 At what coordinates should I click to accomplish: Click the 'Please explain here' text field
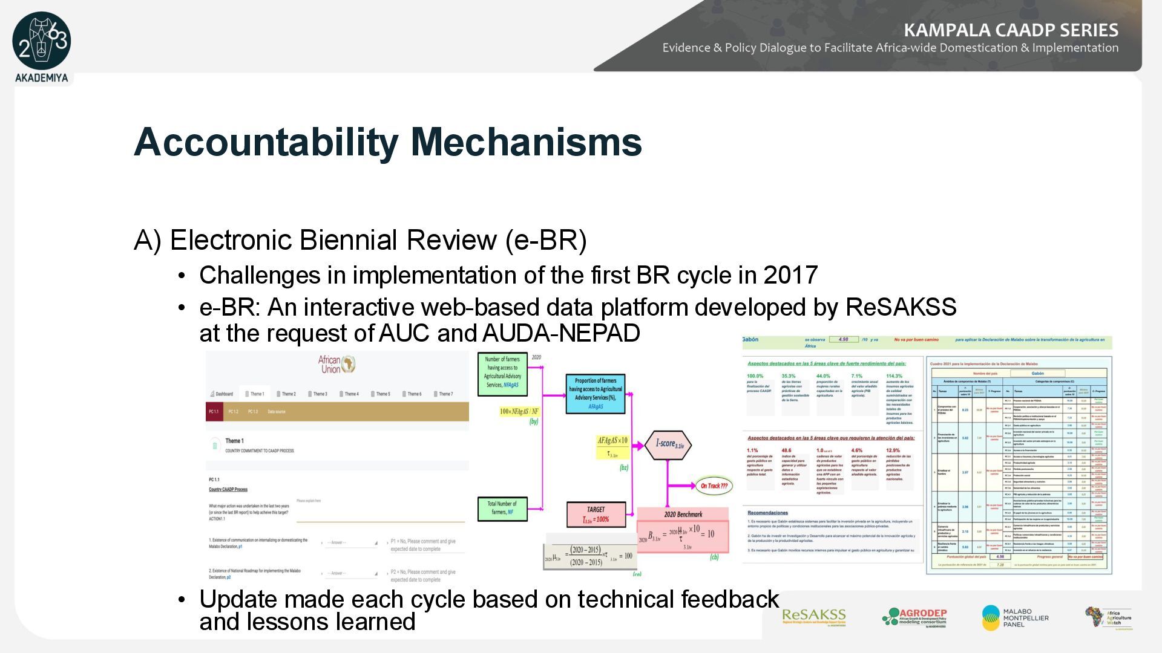click(380, 512)
